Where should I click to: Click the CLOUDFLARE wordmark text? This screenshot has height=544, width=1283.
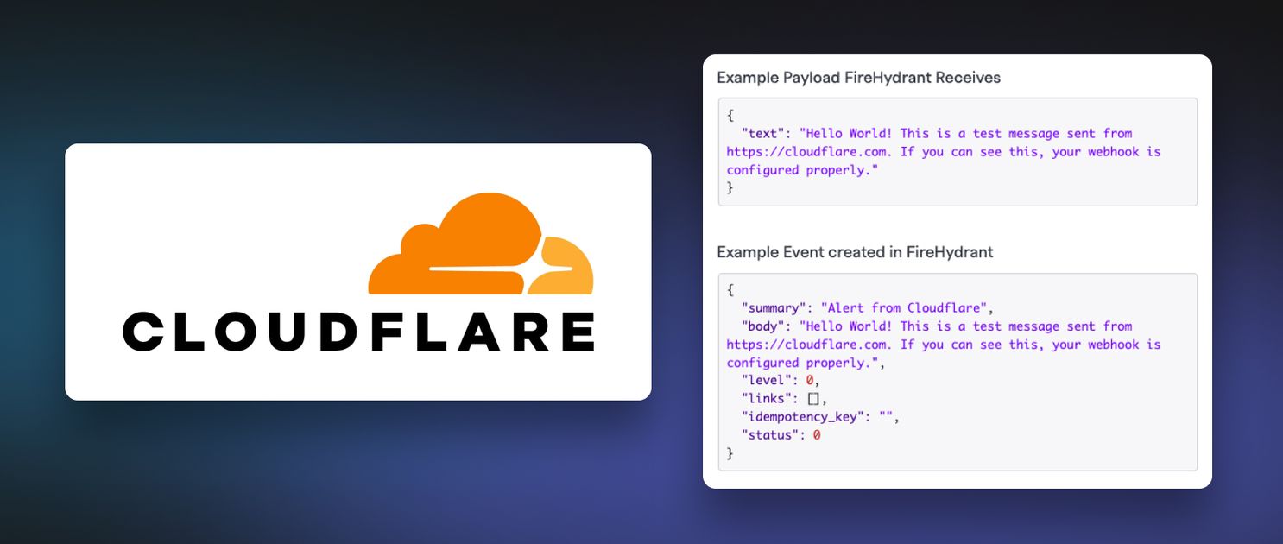pyautogui.click(x=358, y=332)
